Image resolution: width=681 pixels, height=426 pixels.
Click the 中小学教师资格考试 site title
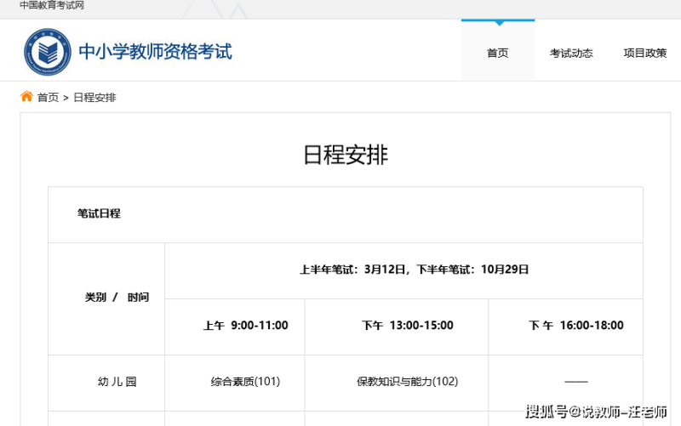(155, 52)
